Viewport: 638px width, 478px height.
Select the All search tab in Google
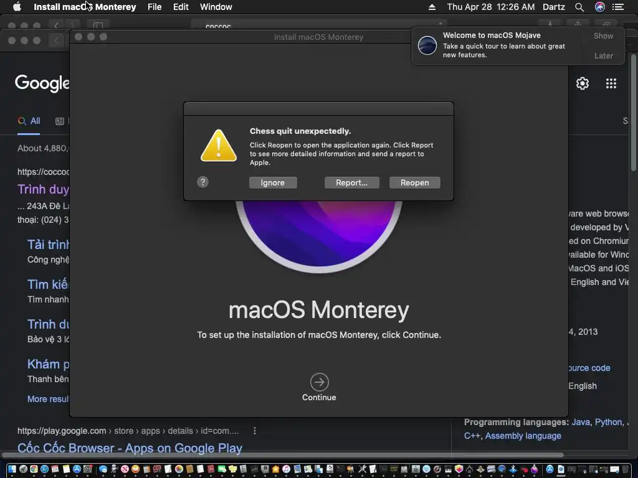tap(29, 121)
